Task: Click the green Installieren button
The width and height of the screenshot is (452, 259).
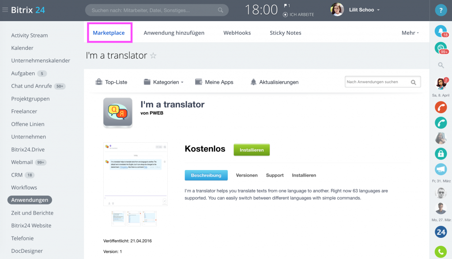Action: (x=252, y=150)
